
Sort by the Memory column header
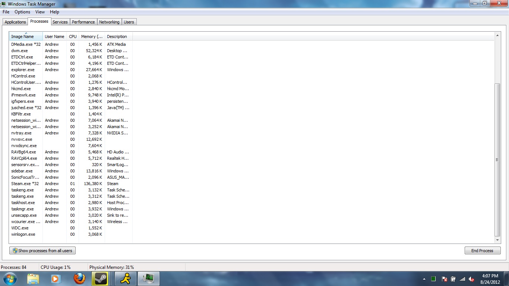coord(92,36)
